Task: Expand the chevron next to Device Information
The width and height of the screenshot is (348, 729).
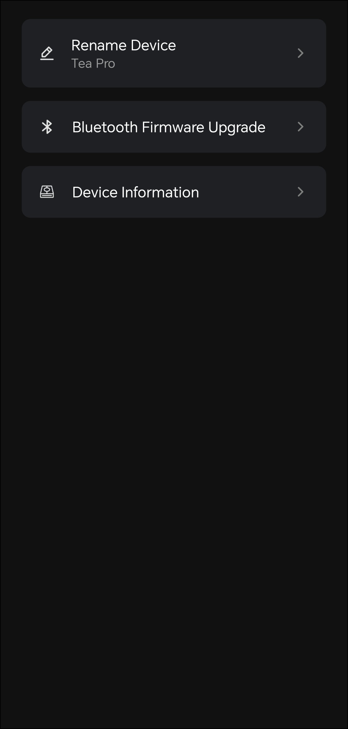Action: tap(300, 192)
